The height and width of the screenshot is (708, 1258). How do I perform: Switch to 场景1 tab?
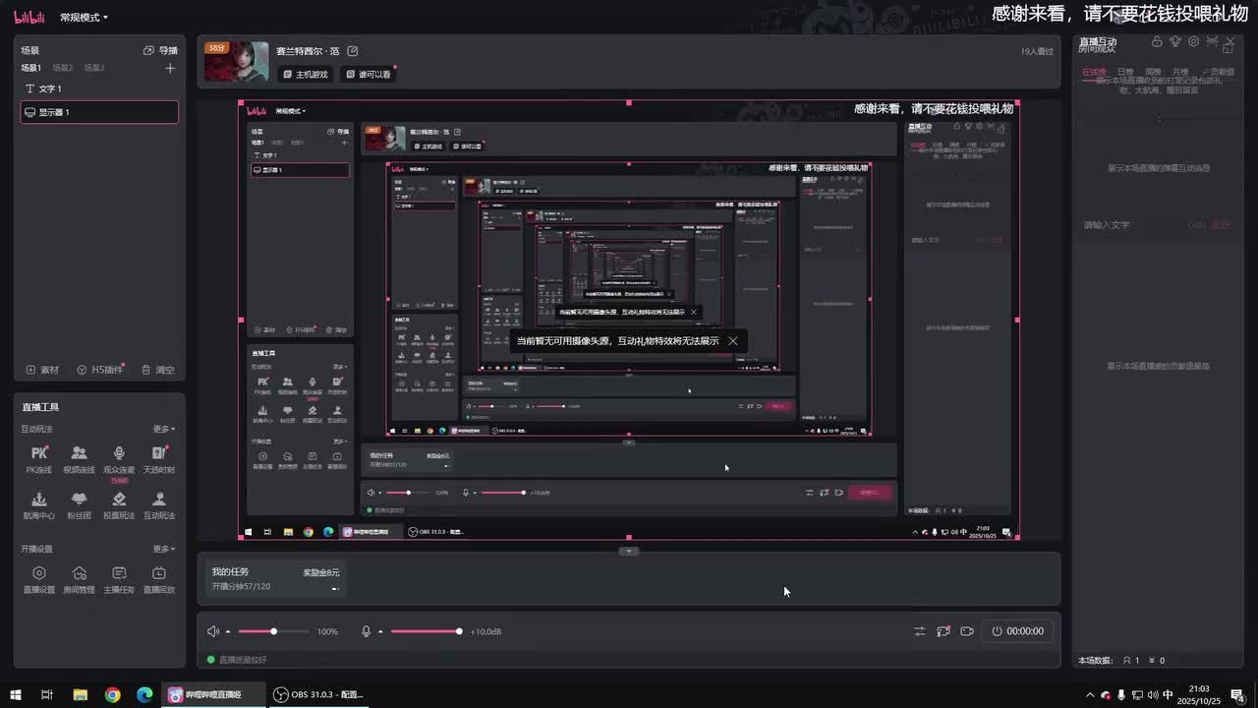31,68
